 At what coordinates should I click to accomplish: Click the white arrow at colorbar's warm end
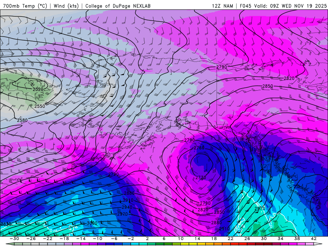tap(318, 244)
